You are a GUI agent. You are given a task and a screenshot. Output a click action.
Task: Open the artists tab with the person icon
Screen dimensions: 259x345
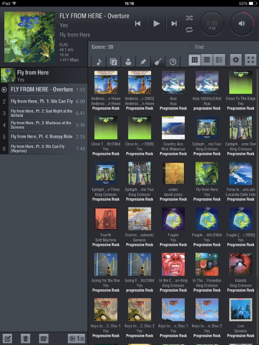(x=128, y=62)
